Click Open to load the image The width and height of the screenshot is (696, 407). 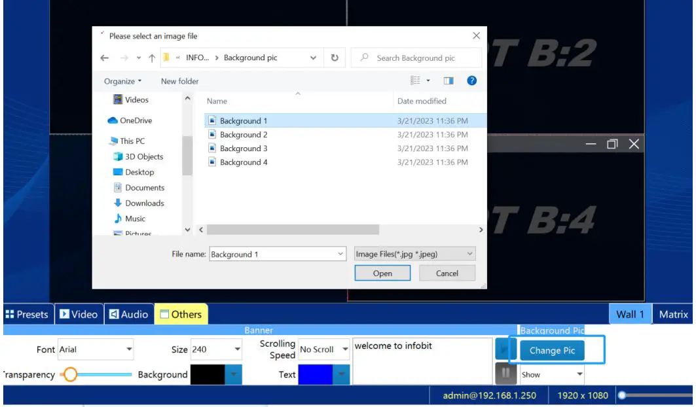[x=382, y=273]
